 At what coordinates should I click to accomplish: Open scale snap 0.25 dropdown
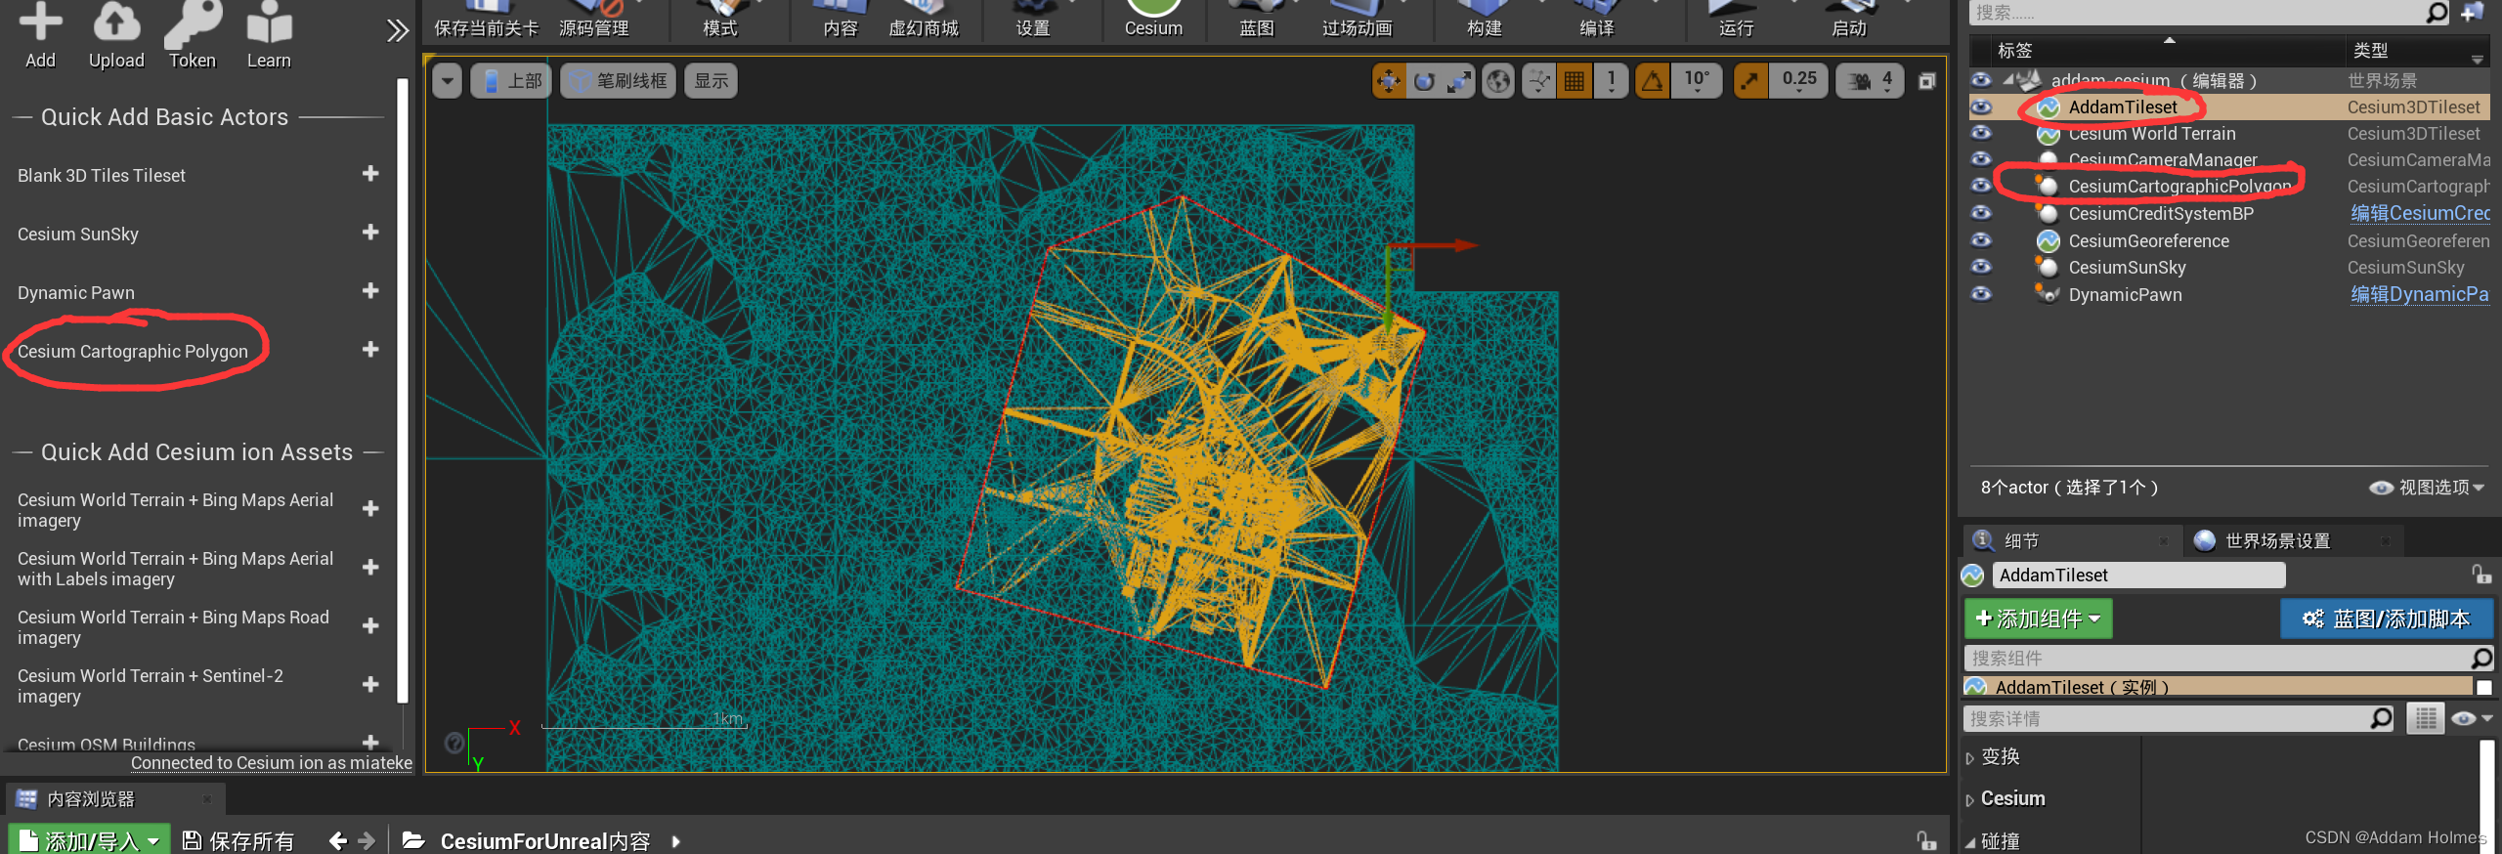click(x=1798, y=81)
